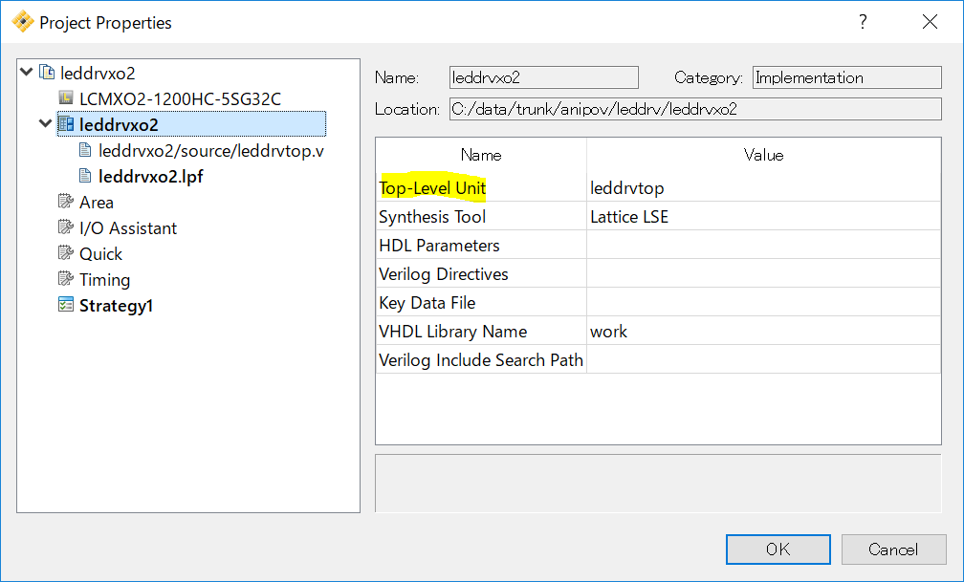Click the Value column header
Screen dimensions: 964x582
click(x=763, y=155)
